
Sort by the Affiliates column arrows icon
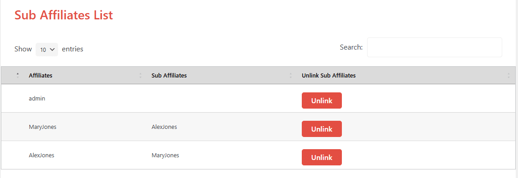pyautogui.click(x=141, y=75)
